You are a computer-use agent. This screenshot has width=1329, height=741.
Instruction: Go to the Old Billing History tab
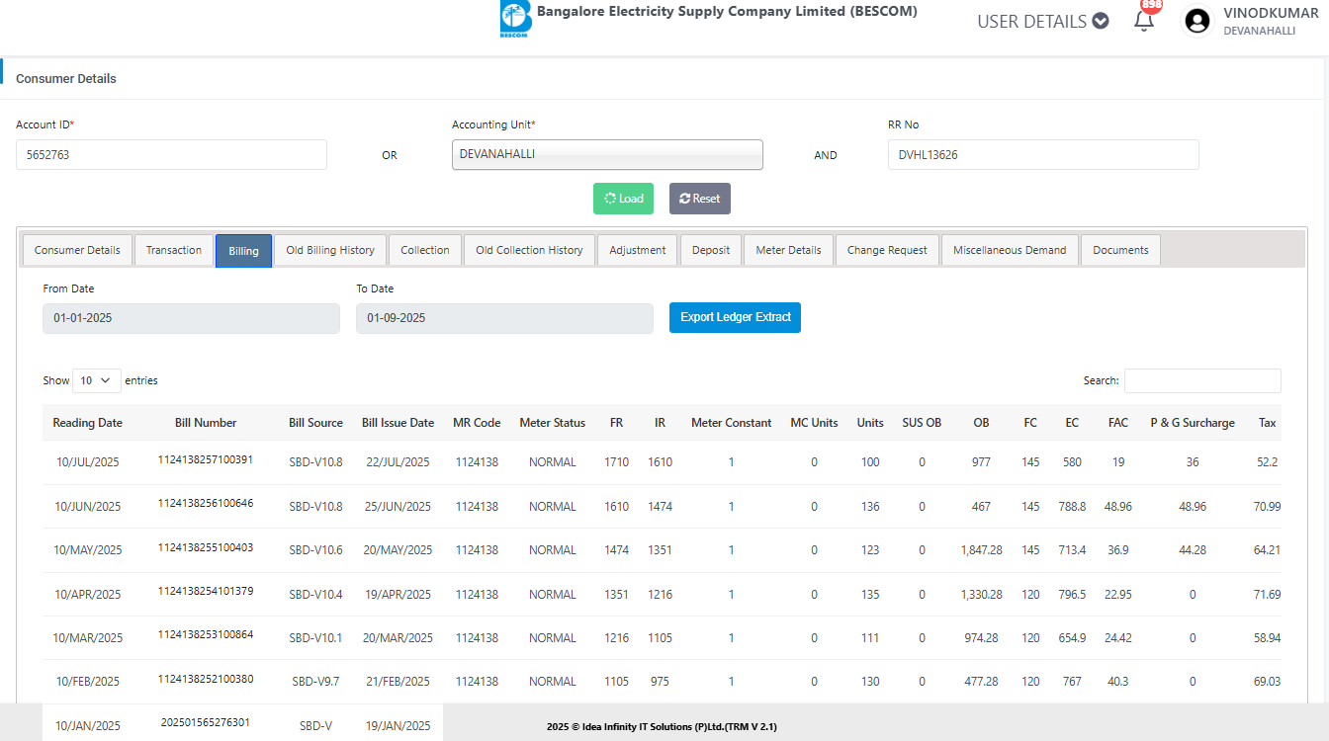tap(330, 250)
